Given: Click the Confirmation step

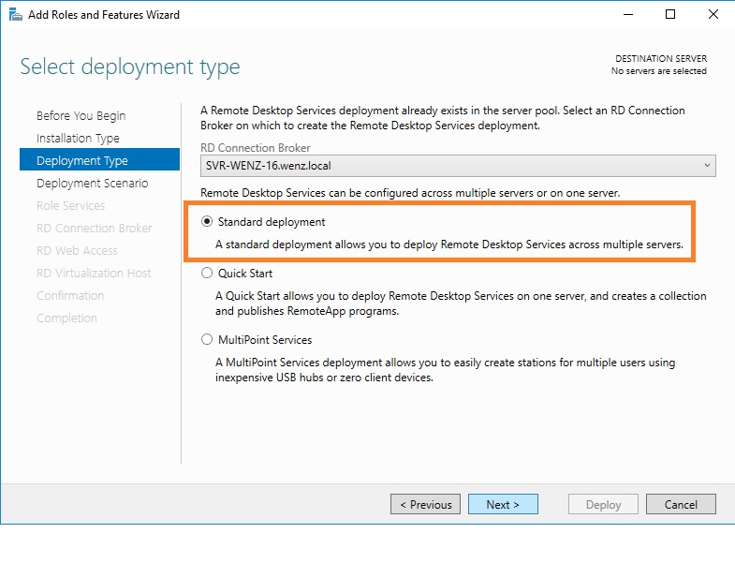Looking at the screenshot, I should click(70, 296).
